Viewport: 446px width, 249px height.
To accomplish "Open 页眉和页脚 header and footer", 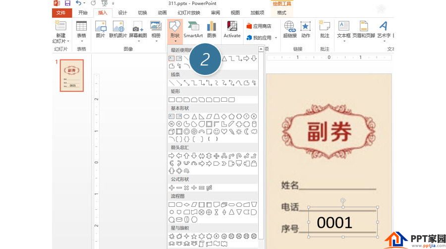I will coord(364,29).
